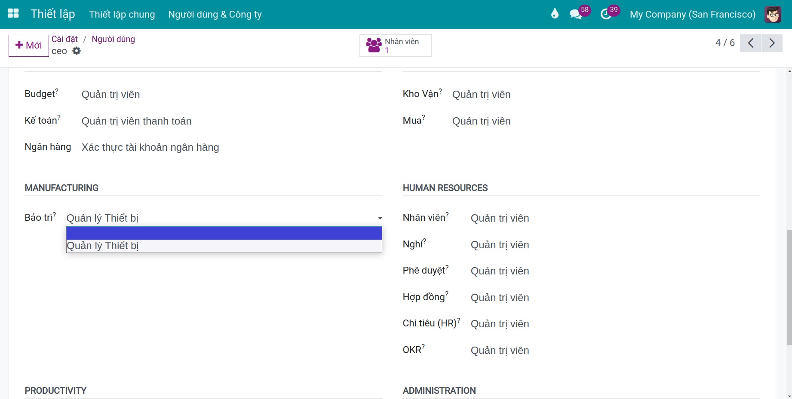Viewport: 792px width, 399px height.
Task: Select the blank option in Bảo trì dropdown
Action: (224, 233)
